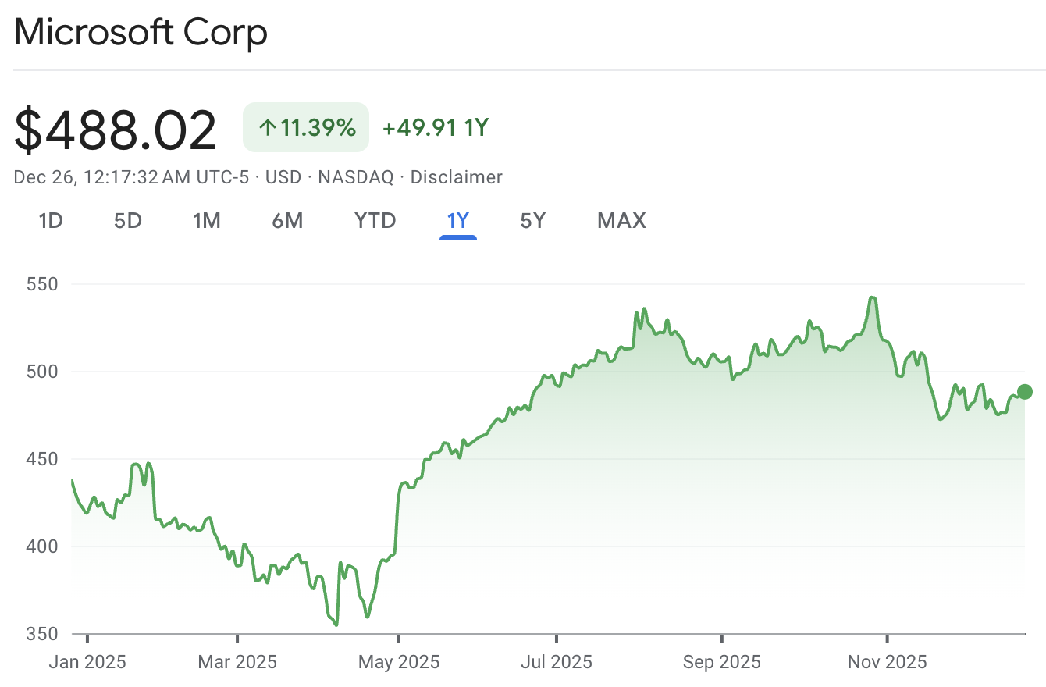The image size is (1046, 687).
Task: Click the Microsoft Corp title
Action: click(x=141, y=33)
